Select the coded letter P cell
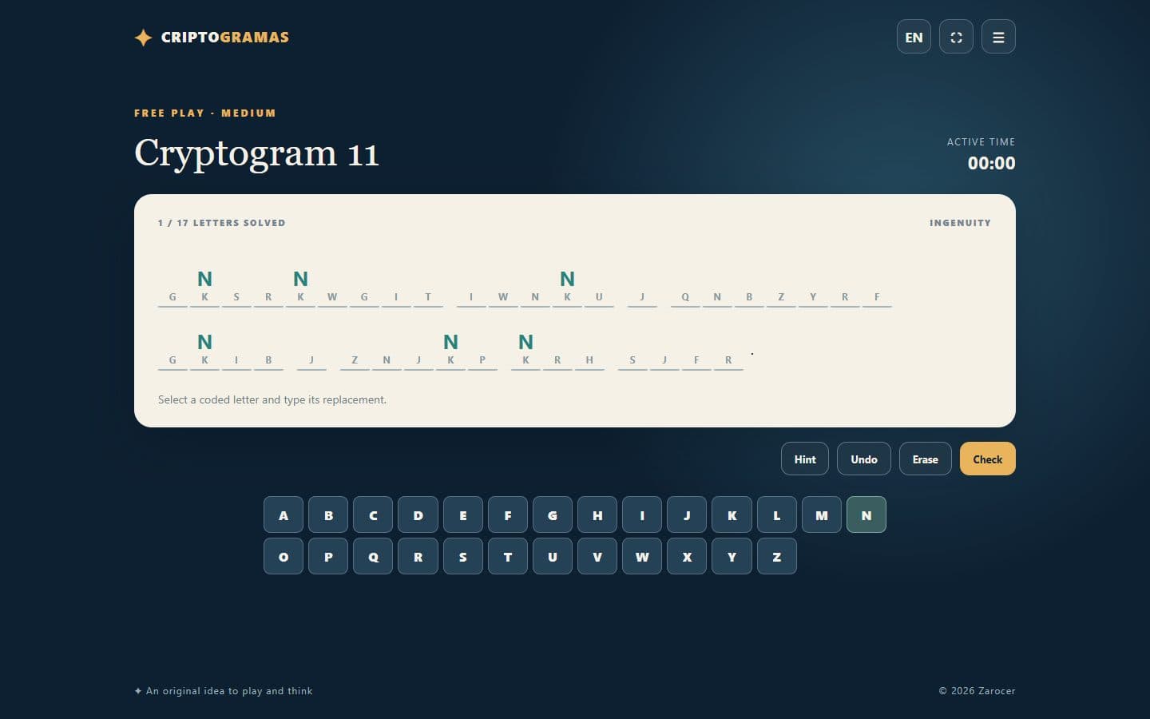 (482, 351)
